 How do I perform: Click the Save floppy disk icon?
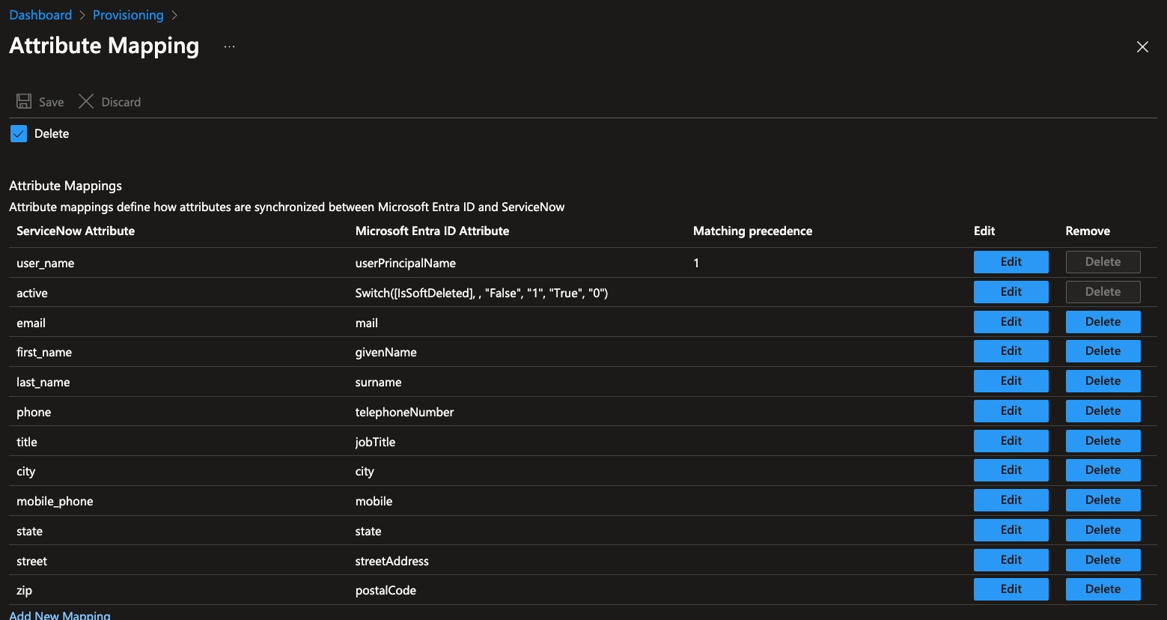click(x=24, y=101)
